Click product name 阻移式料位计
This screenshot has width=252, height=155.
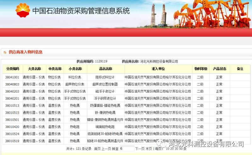(105, 77)
